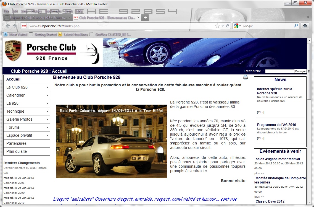Open the History menu
The image size is (314, 207).
[37, 11]
